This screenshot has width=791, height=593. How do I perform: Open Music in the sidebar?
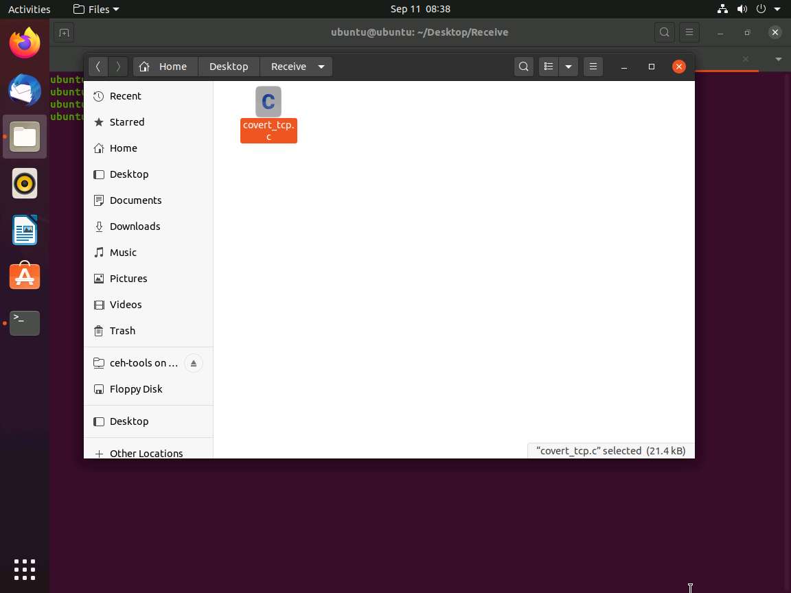click(x=148, y=252)
